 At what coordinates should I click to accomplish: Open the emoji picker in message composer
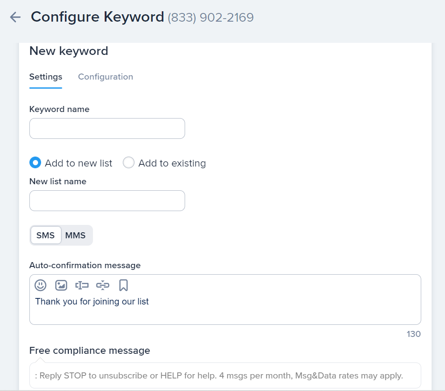(x=40, y=285)
